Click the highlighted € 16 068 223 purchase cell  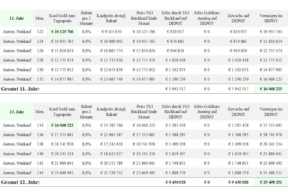coord(62,125)
